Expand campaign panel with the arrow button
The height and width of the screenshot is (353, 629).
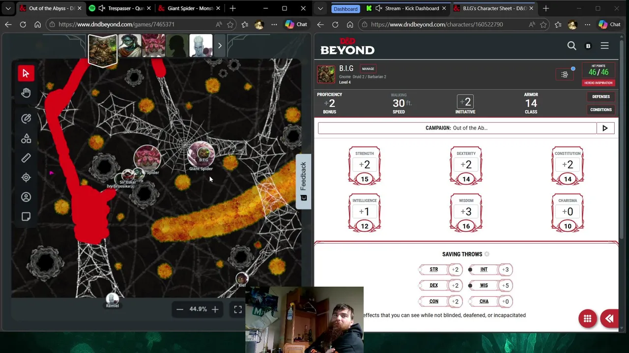click(x=605, y=128)
